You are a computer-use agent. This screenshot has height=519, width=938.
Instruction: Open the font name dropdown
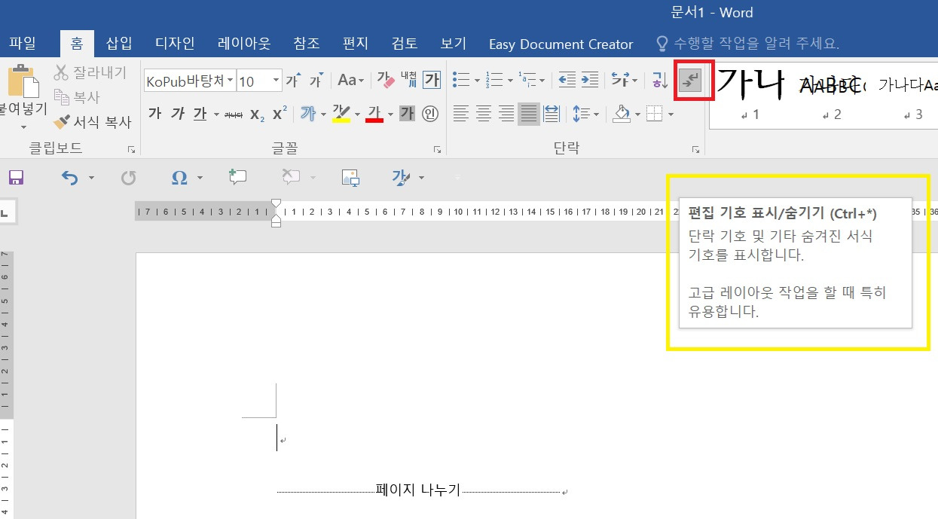228,80
